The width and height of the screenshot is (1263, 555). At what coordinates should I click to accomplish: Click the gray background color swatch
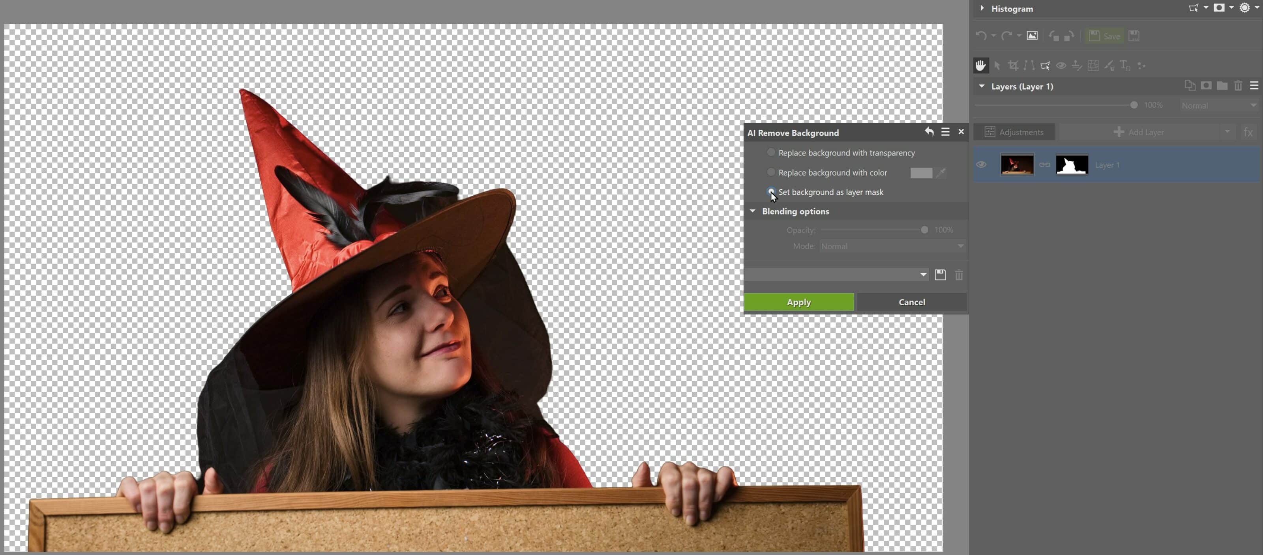[x=921, y=172]
